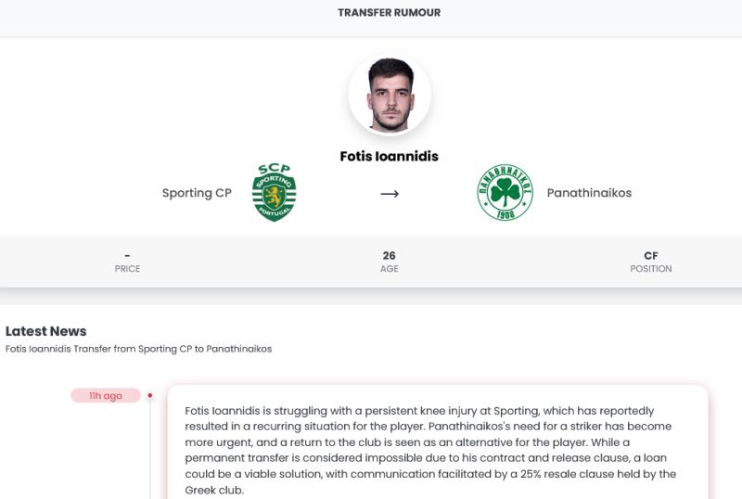Click the AGE stat label
Viewport: 742px width, 499px height.
click(x=390, y=269)
